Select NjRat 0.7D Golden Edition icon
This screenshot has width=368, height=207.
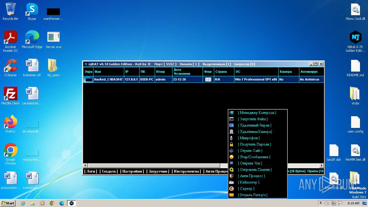pyautogui.click(x=355, y=41)
